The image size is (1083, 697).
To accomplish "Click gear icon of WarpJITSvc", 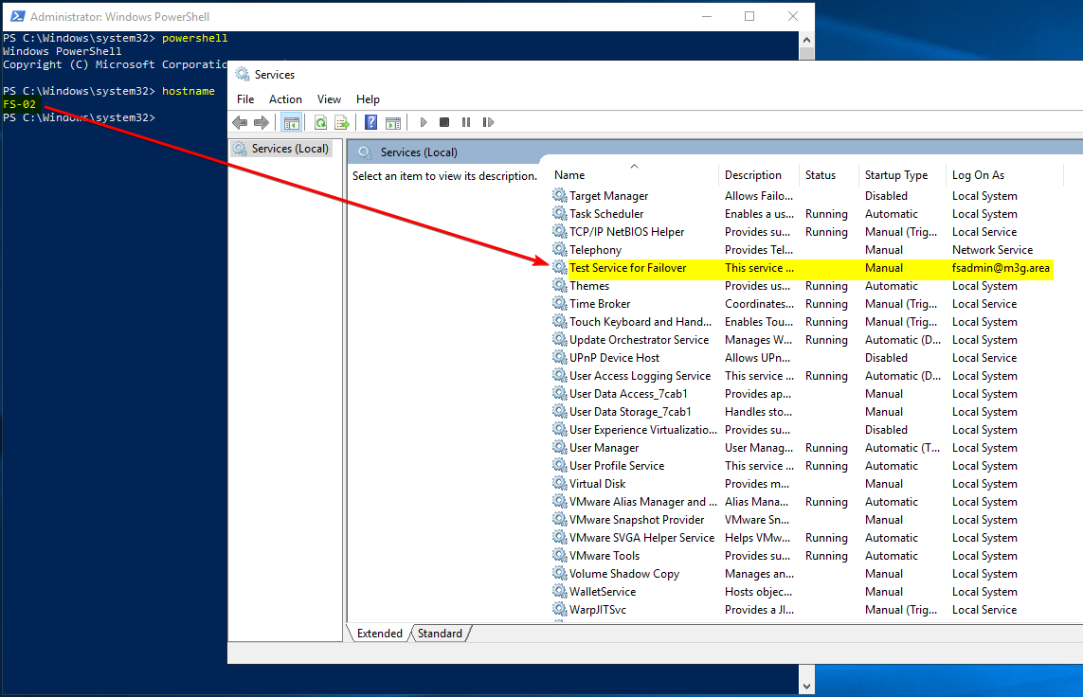I will tap(559, 609).
